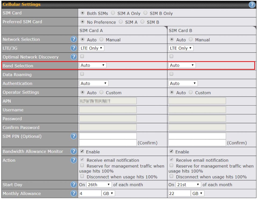View help for Optimal Network Discovery
258x199 pixels.
(73, 57)
